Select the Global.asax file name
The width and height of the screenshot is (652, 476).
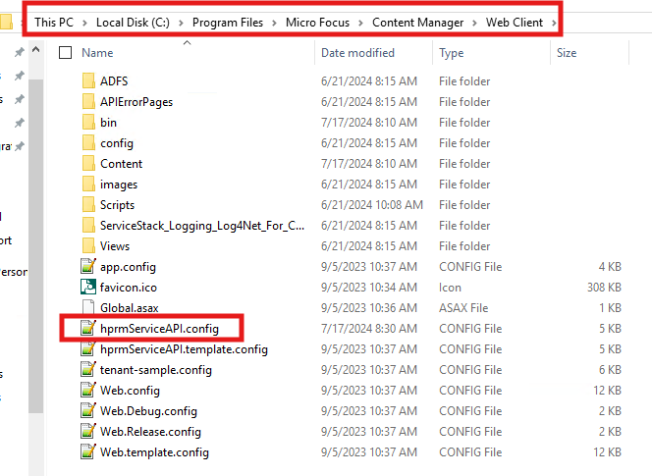click(130, 308)
